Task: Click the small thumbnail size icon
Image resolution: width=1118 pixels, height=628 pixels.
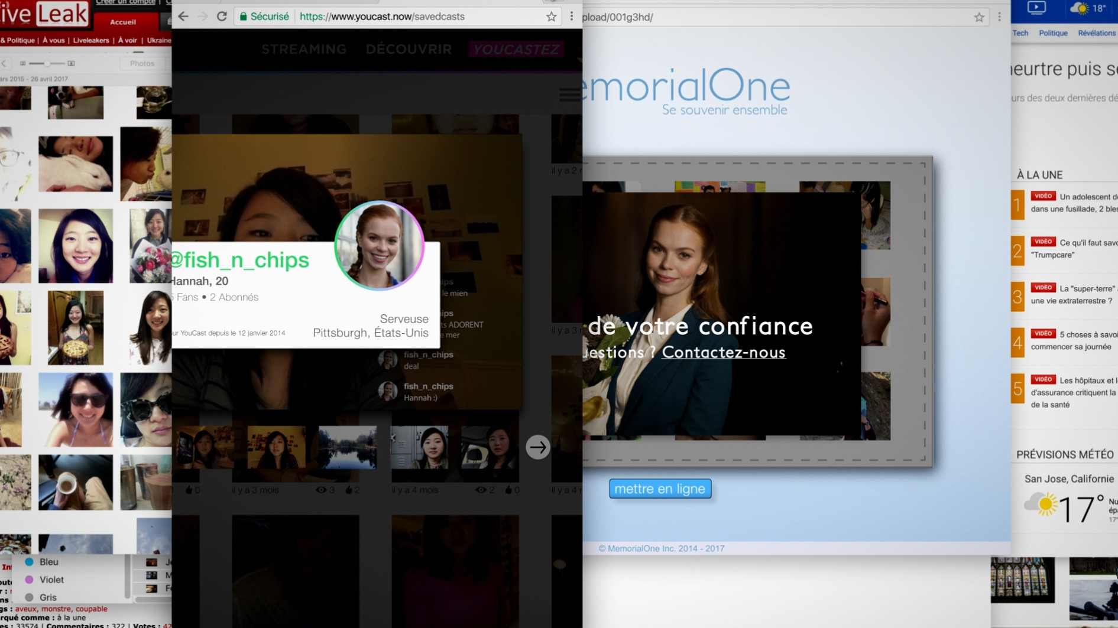Action: (22, 63)
